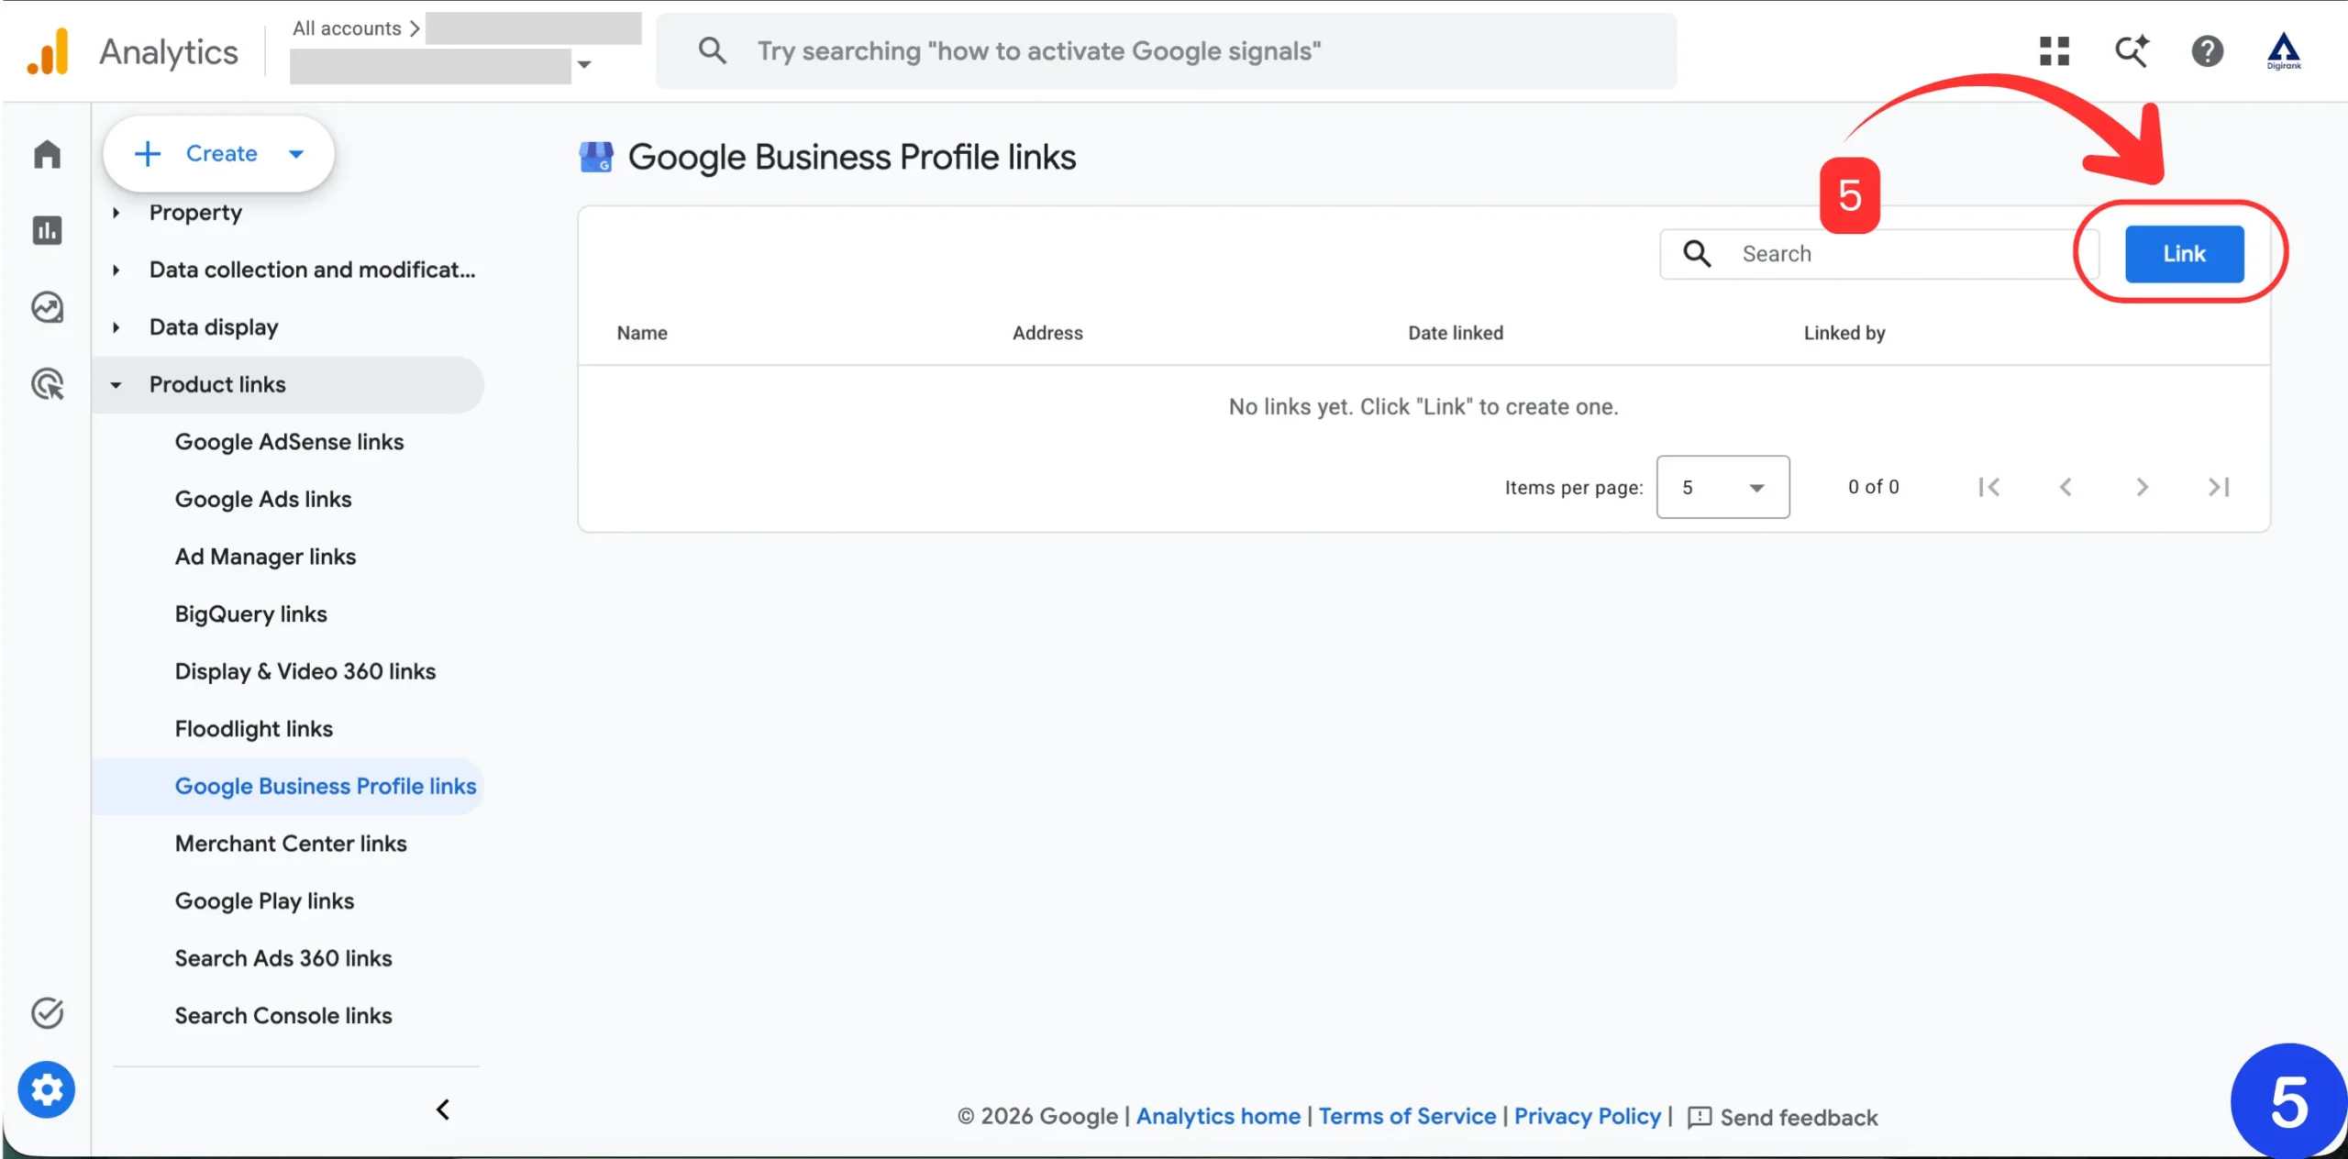Click the magnifier icon in links search

point(1697,254)
